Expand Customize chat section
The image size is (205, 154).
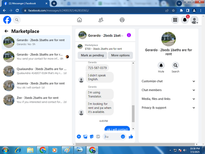169,81
